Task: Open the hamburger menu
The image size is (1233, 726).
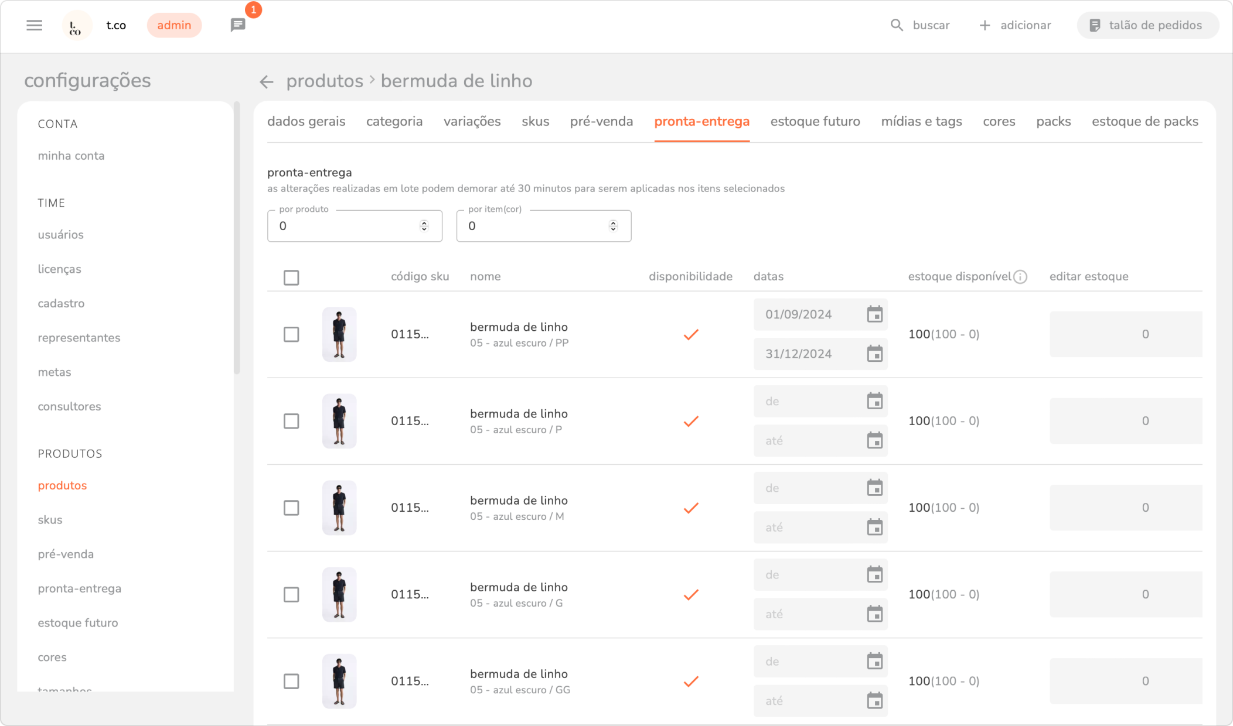Action: 35,25
